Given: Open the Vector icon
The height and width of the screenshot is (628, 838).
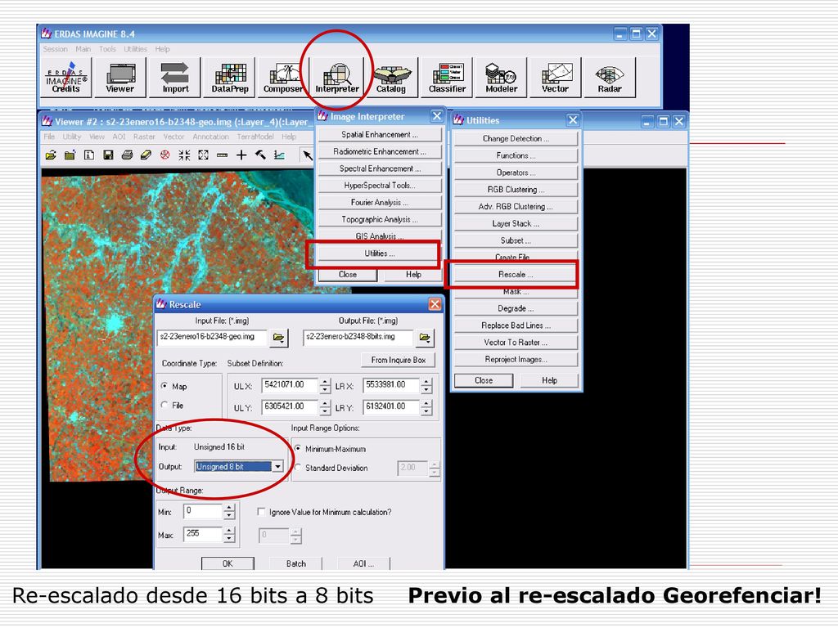Looking at the screenshot, I should [556, 78].
